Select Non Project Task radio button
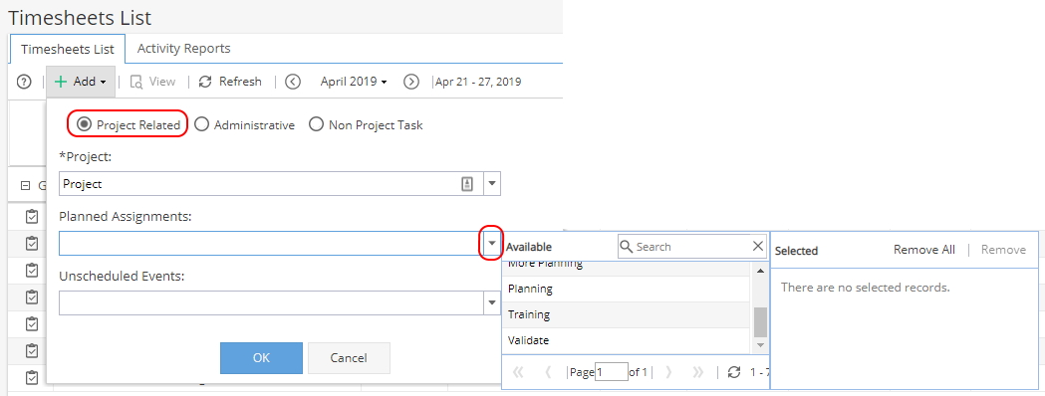The height and width of the screenshot is (396, 1045). click(316, 124)
